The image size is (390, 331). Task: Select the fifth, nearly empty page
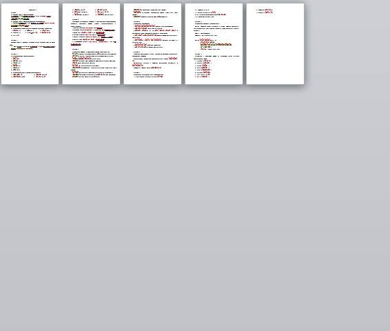(275, 43)
